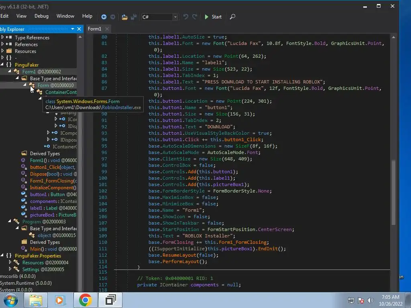411x308 pixels.
Task: Open the Edit menu
Action: click(x=4, y=16)
